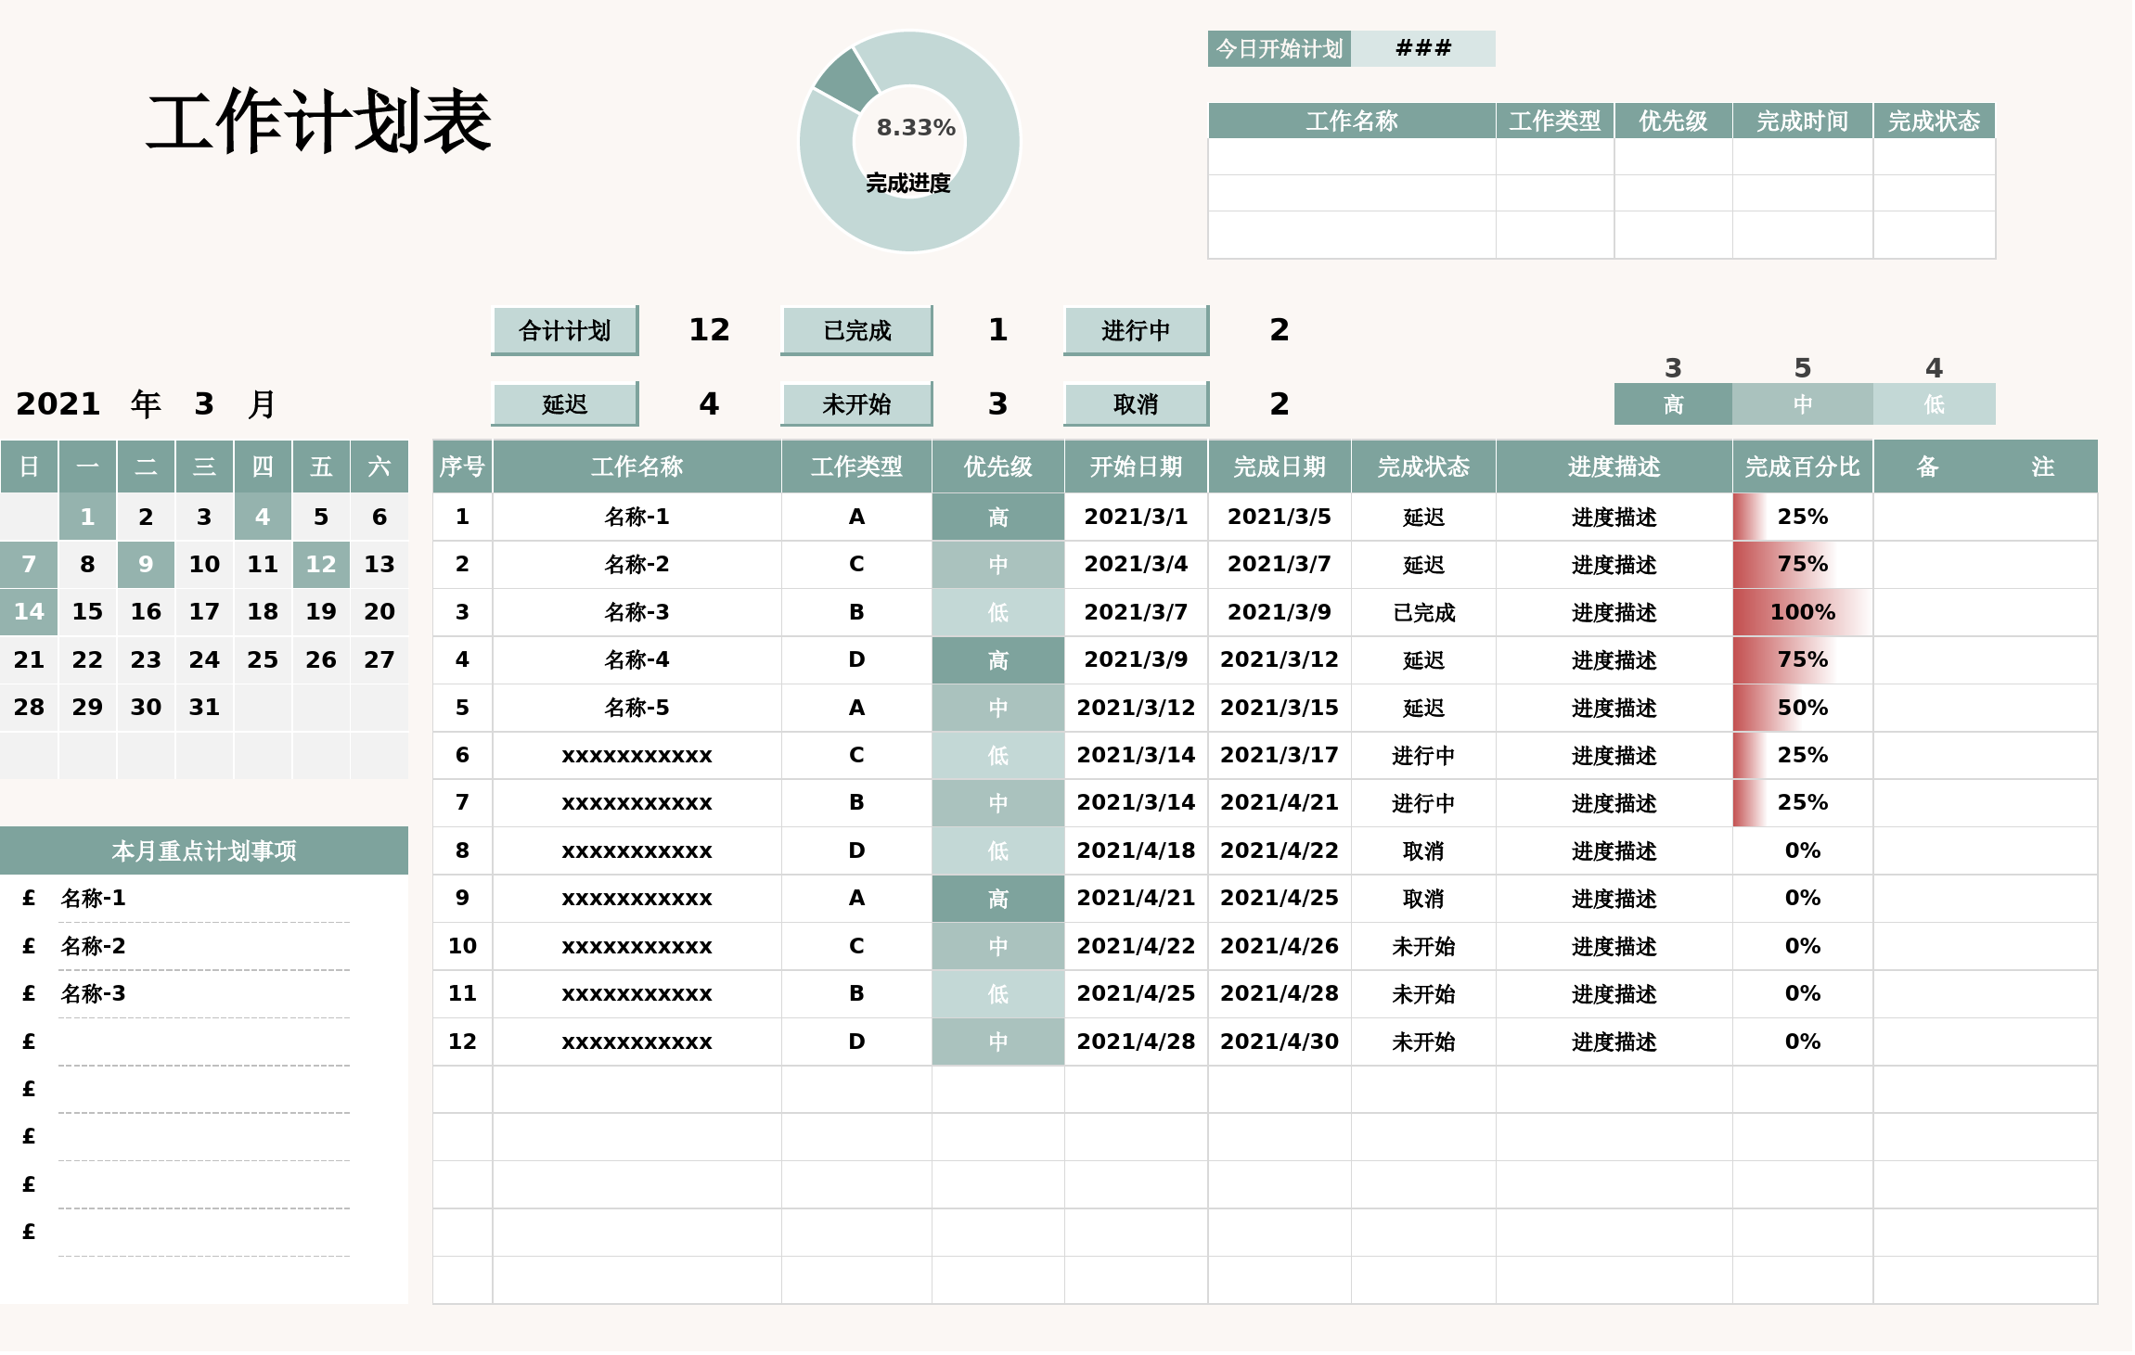Select the 备注 column header

(1985, 467)
